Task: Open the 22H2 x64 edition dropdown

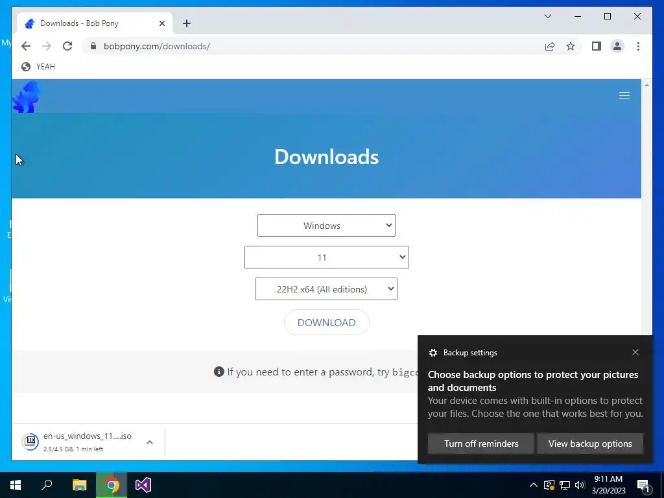Action: click(x=326, y=289)
